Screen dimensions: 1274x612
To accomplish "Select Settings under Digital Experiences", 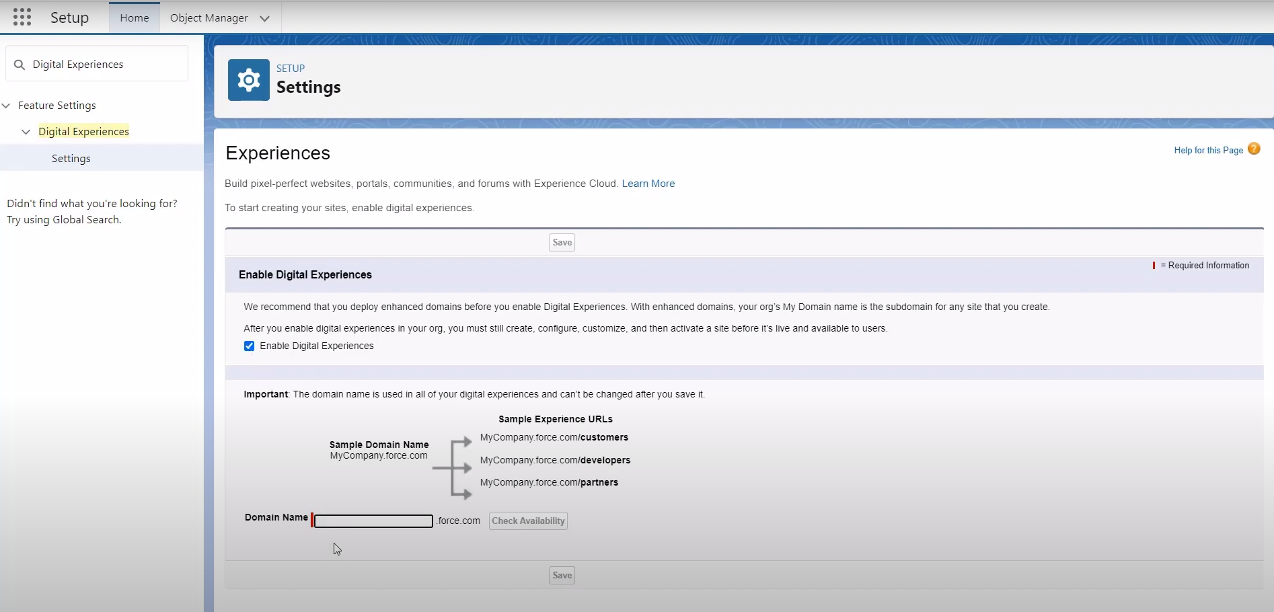I will (x=71, y=159).
